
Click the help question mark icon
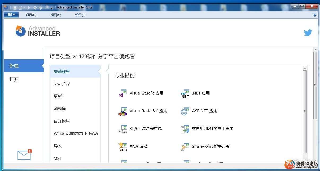(x=315, y=15)
